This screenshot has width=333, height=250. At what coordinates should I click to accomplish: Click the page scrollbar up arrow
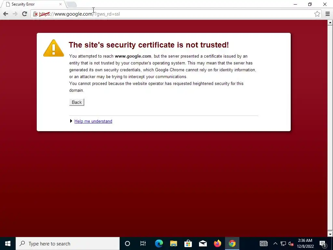pyautogui.click(x=330, y=22)
